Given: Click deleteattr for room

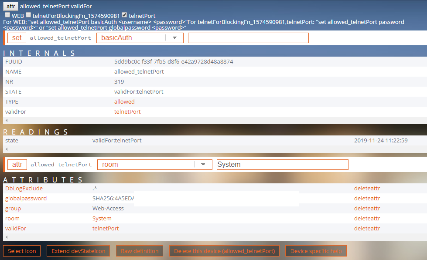Looking at the screenshot, I should tap(367, 219).
